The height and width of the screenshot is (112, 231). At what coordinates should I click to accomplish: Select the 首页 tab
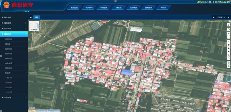(37, 17)
